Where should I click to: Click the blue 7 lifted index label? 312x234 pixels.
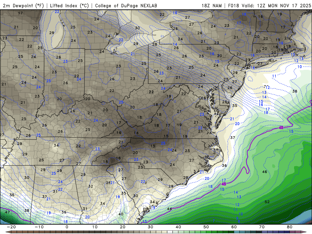tap(214, 221)
